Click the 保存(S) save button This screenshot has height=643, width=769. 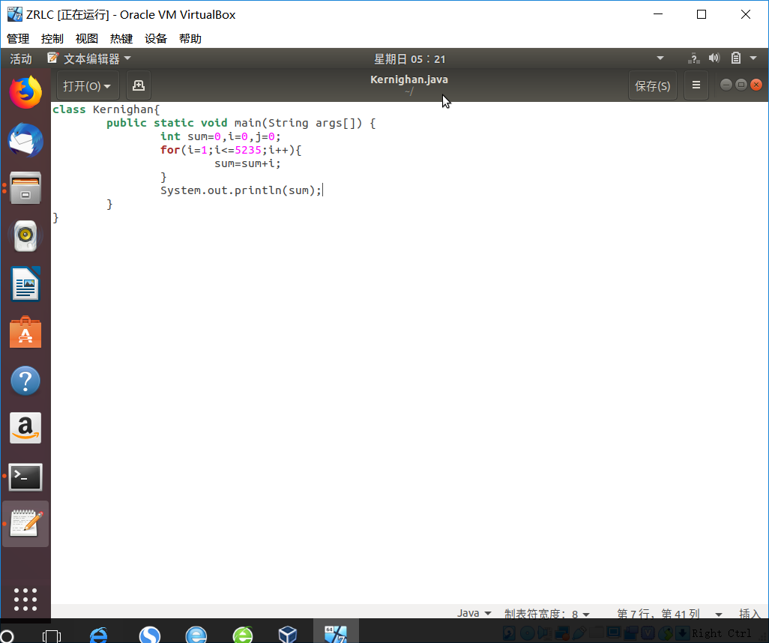coord(652,86)
